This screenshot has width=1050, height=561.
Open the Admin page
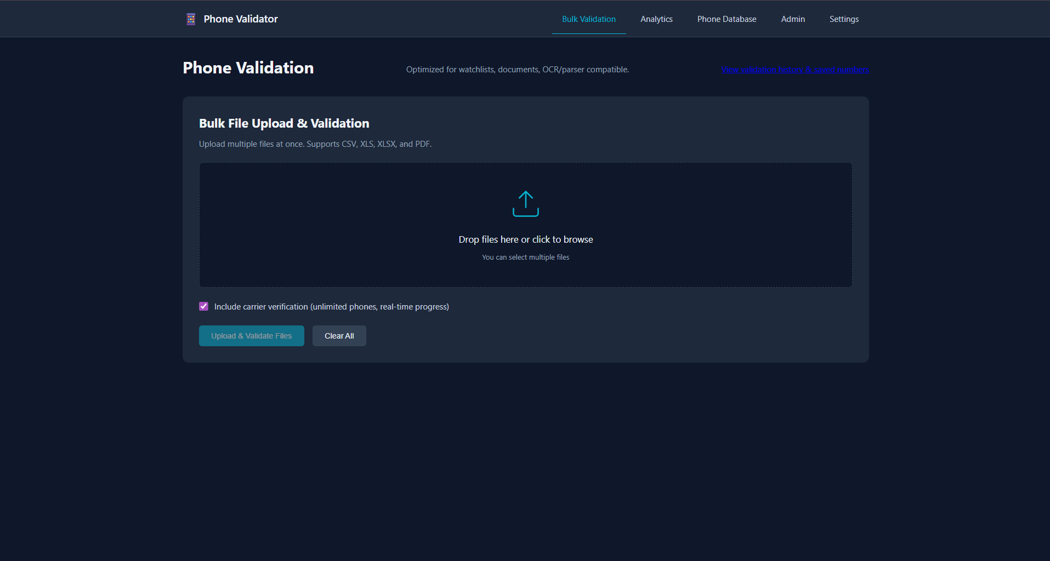(x=793, y=19)
